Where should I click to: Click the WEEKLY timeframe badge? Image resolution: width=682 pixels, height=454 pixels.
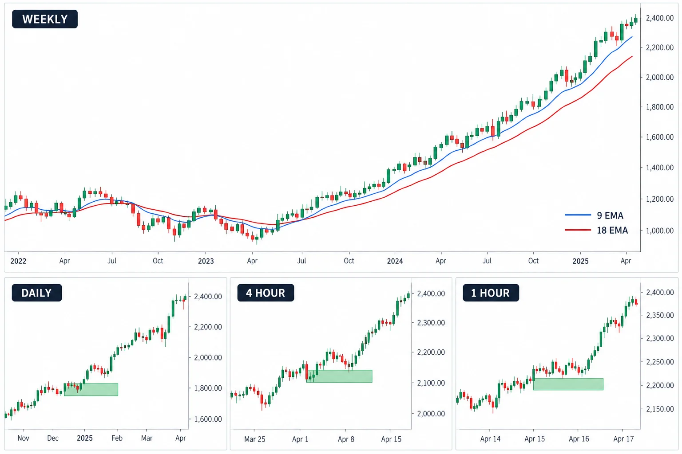45,19
